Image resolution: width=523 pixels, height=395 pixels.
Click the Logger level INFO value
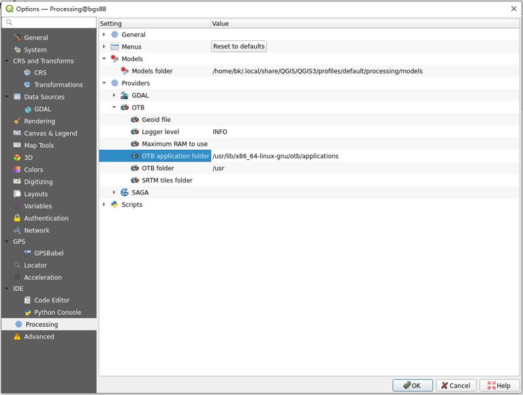[220, 131]
